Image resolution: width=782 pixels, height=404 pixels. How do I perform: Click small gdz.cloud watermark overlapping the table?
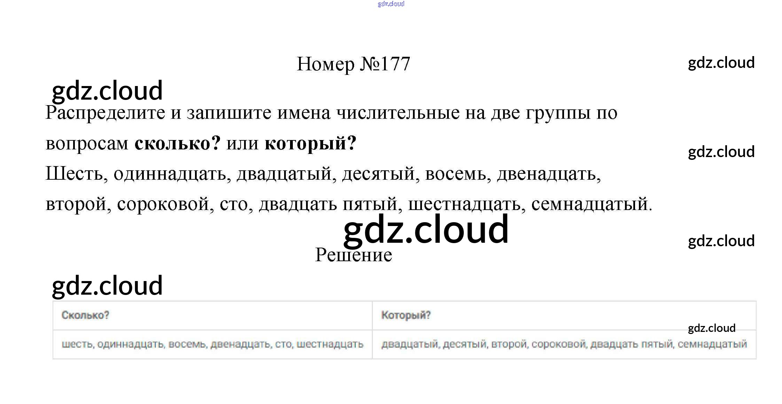coord(711,328)
